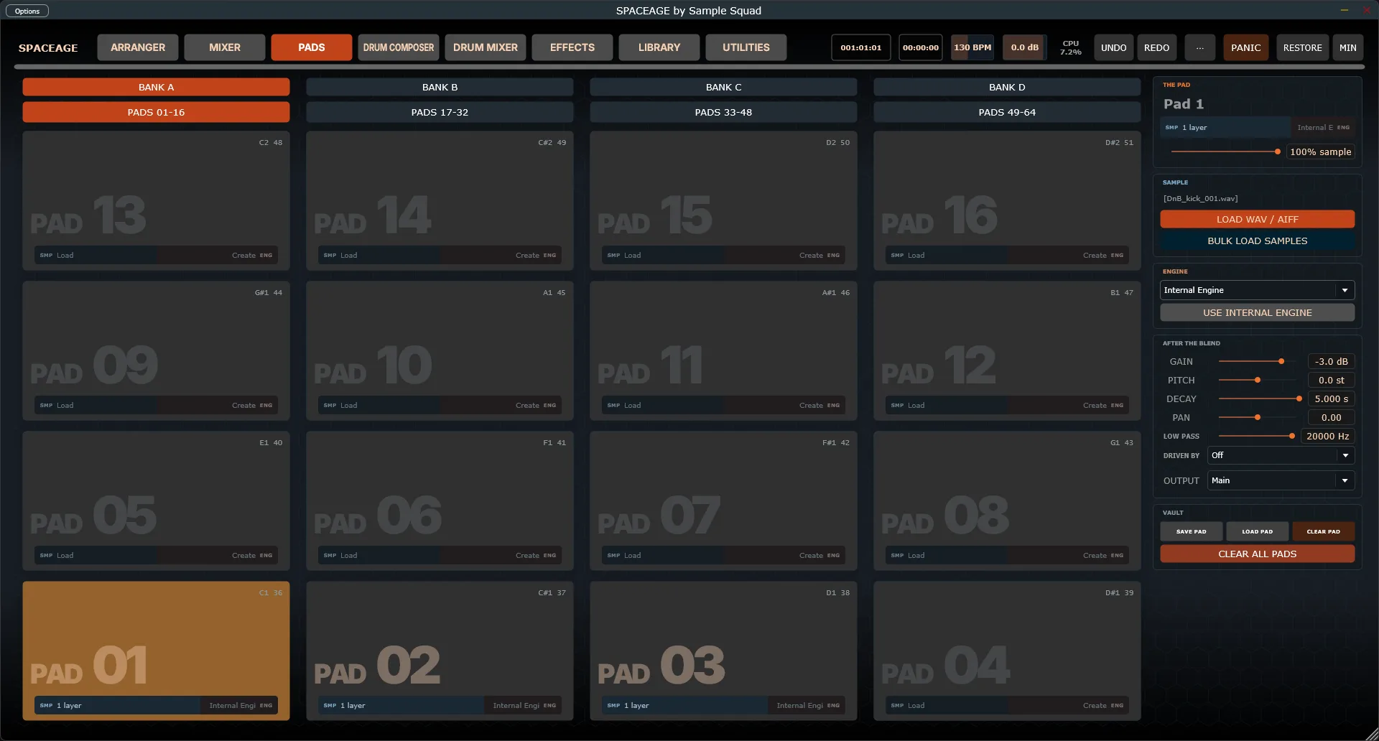Switch to the MIXER tab
Screen dimensions: 1379x741
225,47
